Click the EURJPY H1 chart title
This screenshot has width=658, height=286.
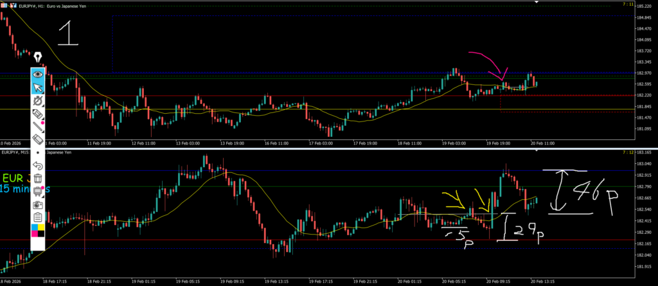pyautogui.click(x=45, y=4)
